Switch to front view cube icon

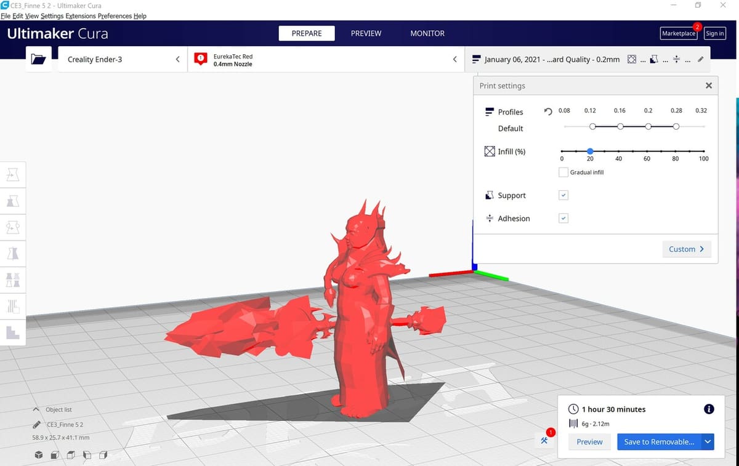tap(54, 456)
